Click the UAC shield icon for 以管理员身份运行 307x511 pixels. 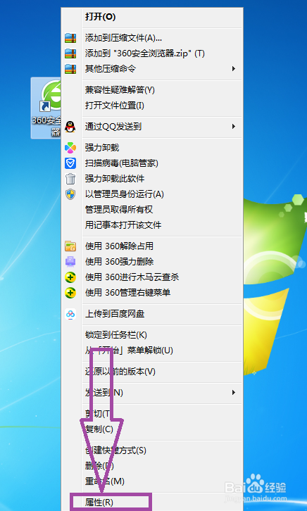click(70, 194)
